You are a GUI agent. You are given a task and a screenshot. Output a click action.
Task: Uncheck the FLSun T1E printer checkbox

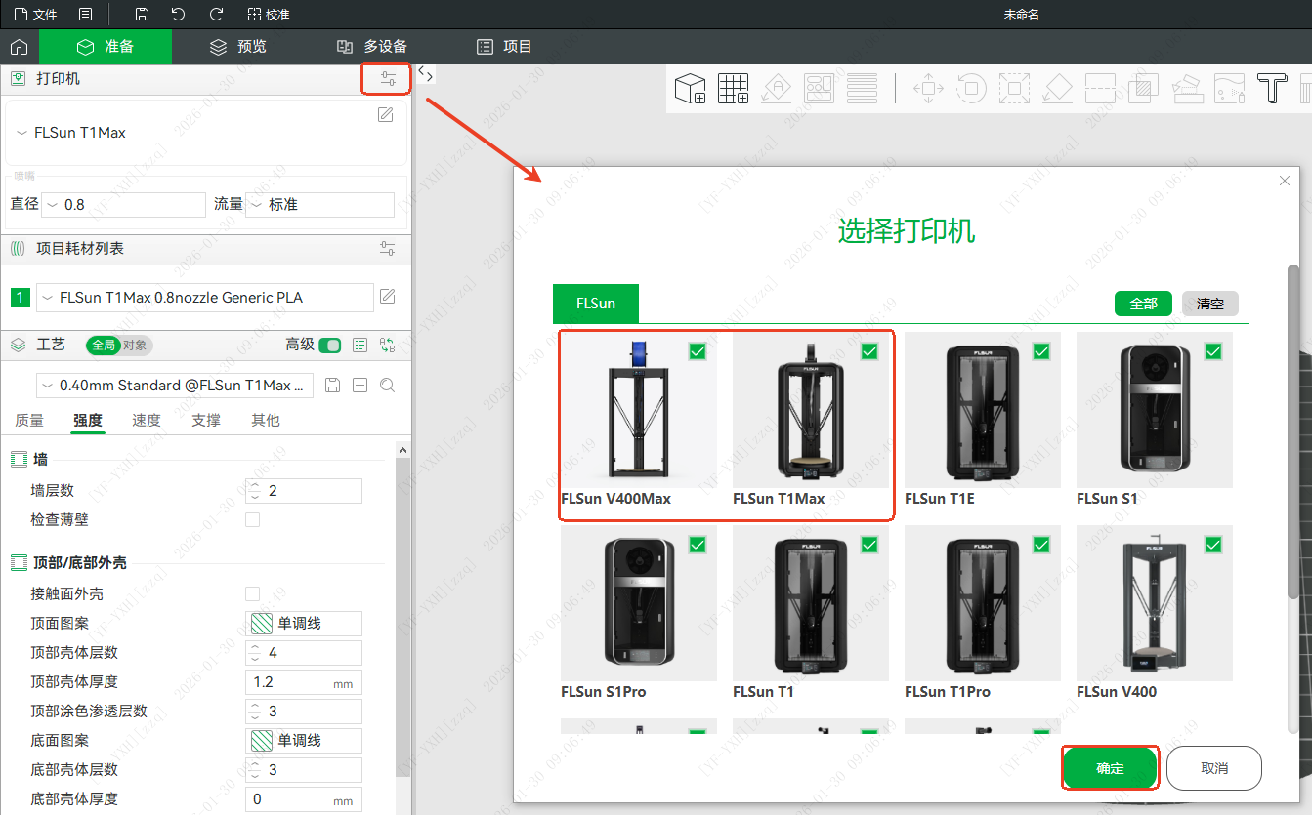1041,351
